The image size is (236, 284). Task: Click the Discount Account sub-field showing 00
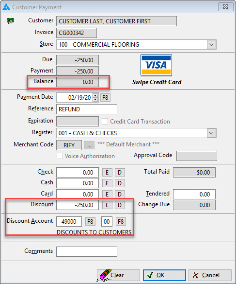[x=107, y=222]
